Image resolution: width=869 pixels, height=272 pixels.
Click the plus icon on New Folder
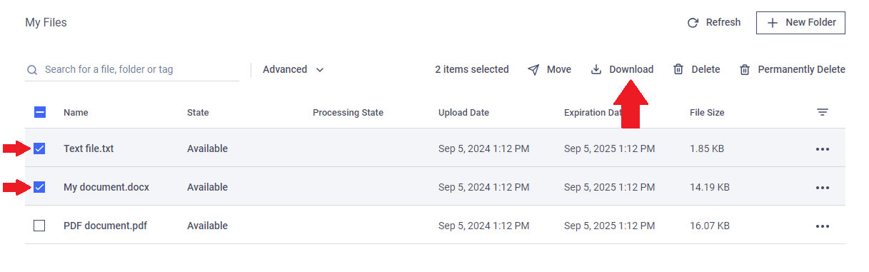click(773, 23)
